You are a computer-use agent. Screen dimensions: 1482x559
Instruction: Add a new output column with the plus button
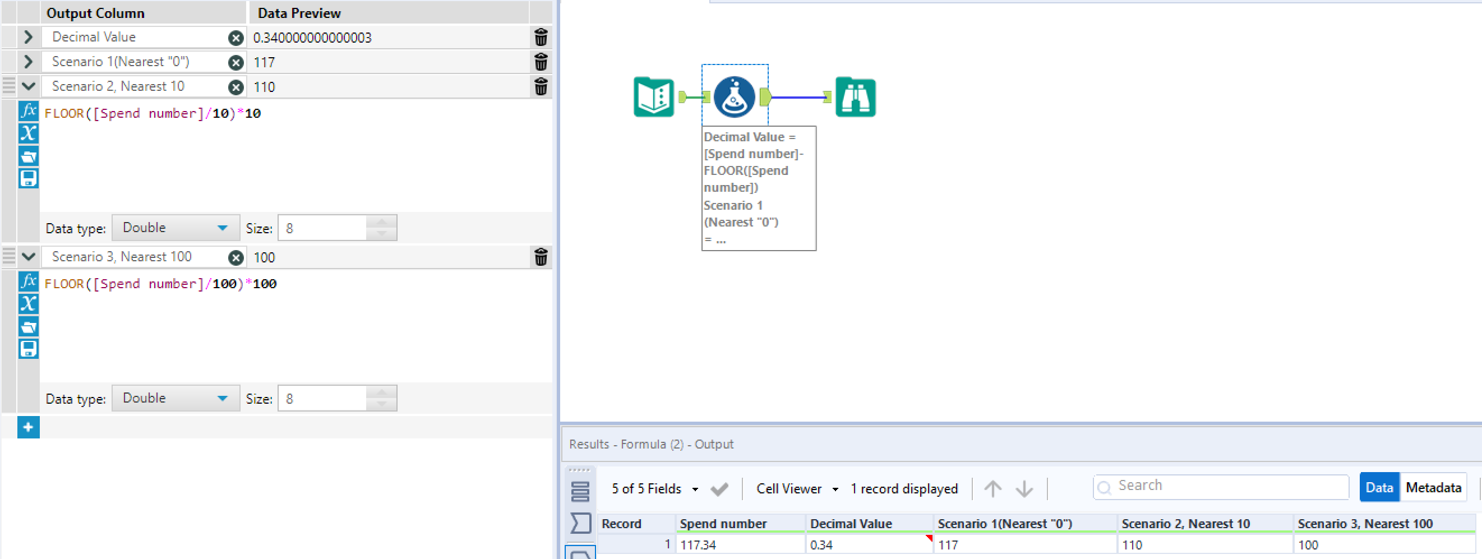[x=28, y=427]
